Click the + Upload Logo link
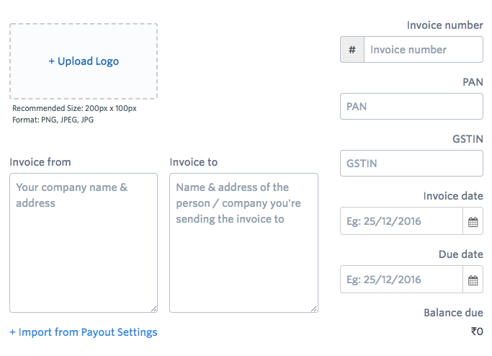The image size is (492, 356). [x=84, y=61]
